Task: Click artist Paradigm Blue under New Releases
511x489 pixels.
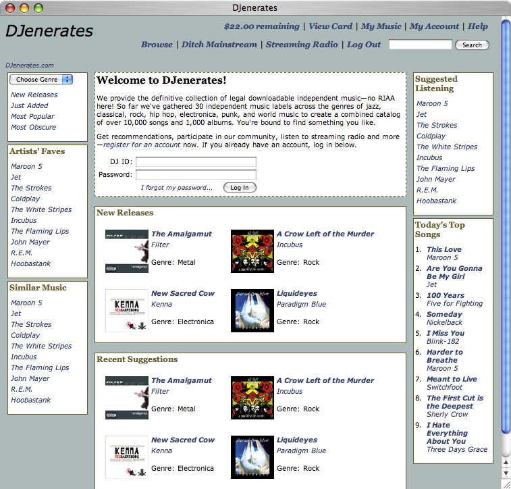Action: pos(302,304)
